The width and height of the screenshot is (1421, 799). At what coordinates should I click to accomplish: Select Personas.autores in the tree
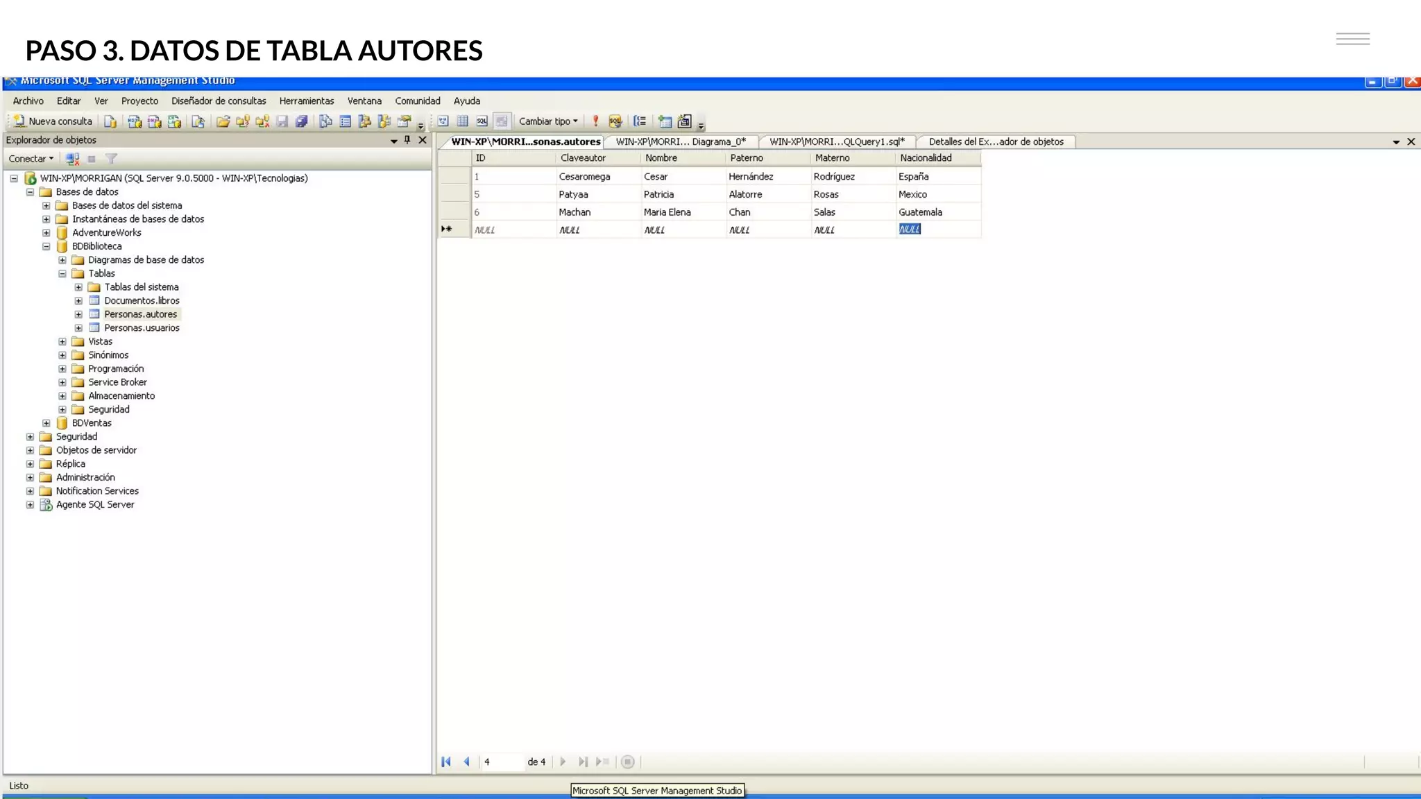141,314
